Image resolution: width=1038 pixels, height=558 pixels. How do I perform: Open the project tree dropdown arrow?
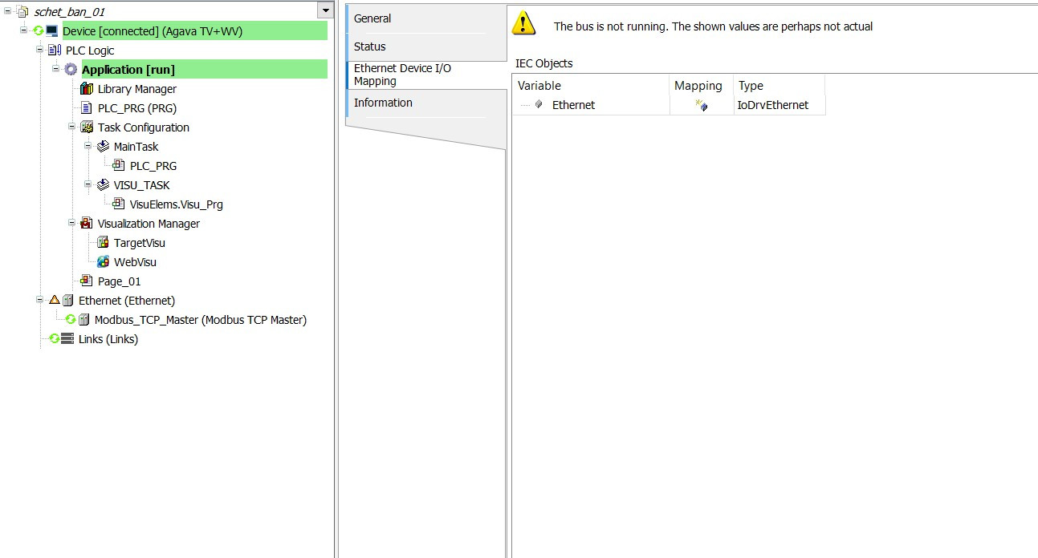(325, 10)
